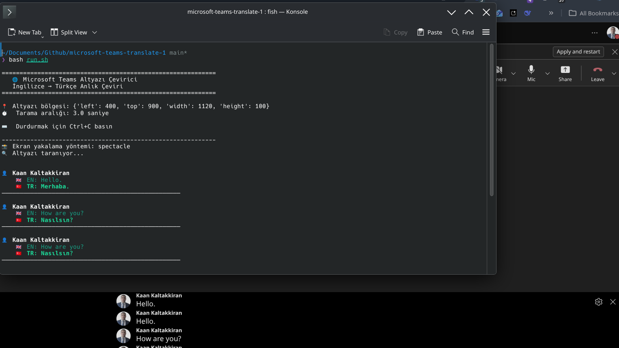Open the All Bookmarks folder
This screenshot has width=619, height=348.
point(593,13)
